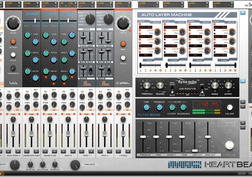Open the 'Open Hihat' drum selector display
Image resolution: width=252 pixels, height=177 pixels.
(x=170, y=37)
